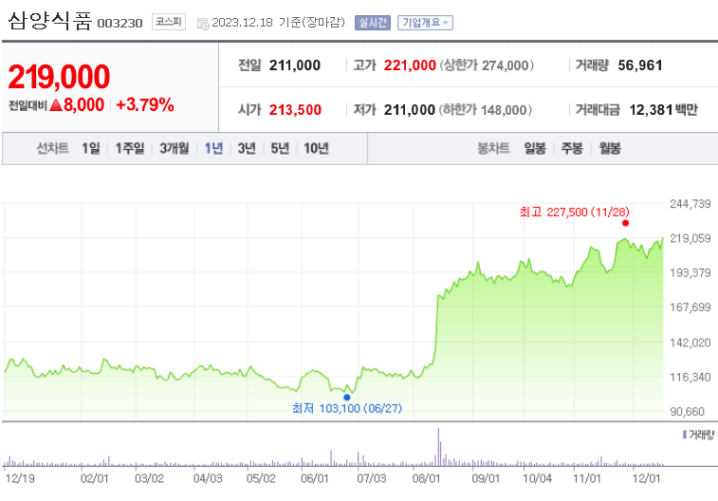The height and width of the screenshot is (501, 718).
Task: Click the 06/01 date axis label
Action: point(315,478)
